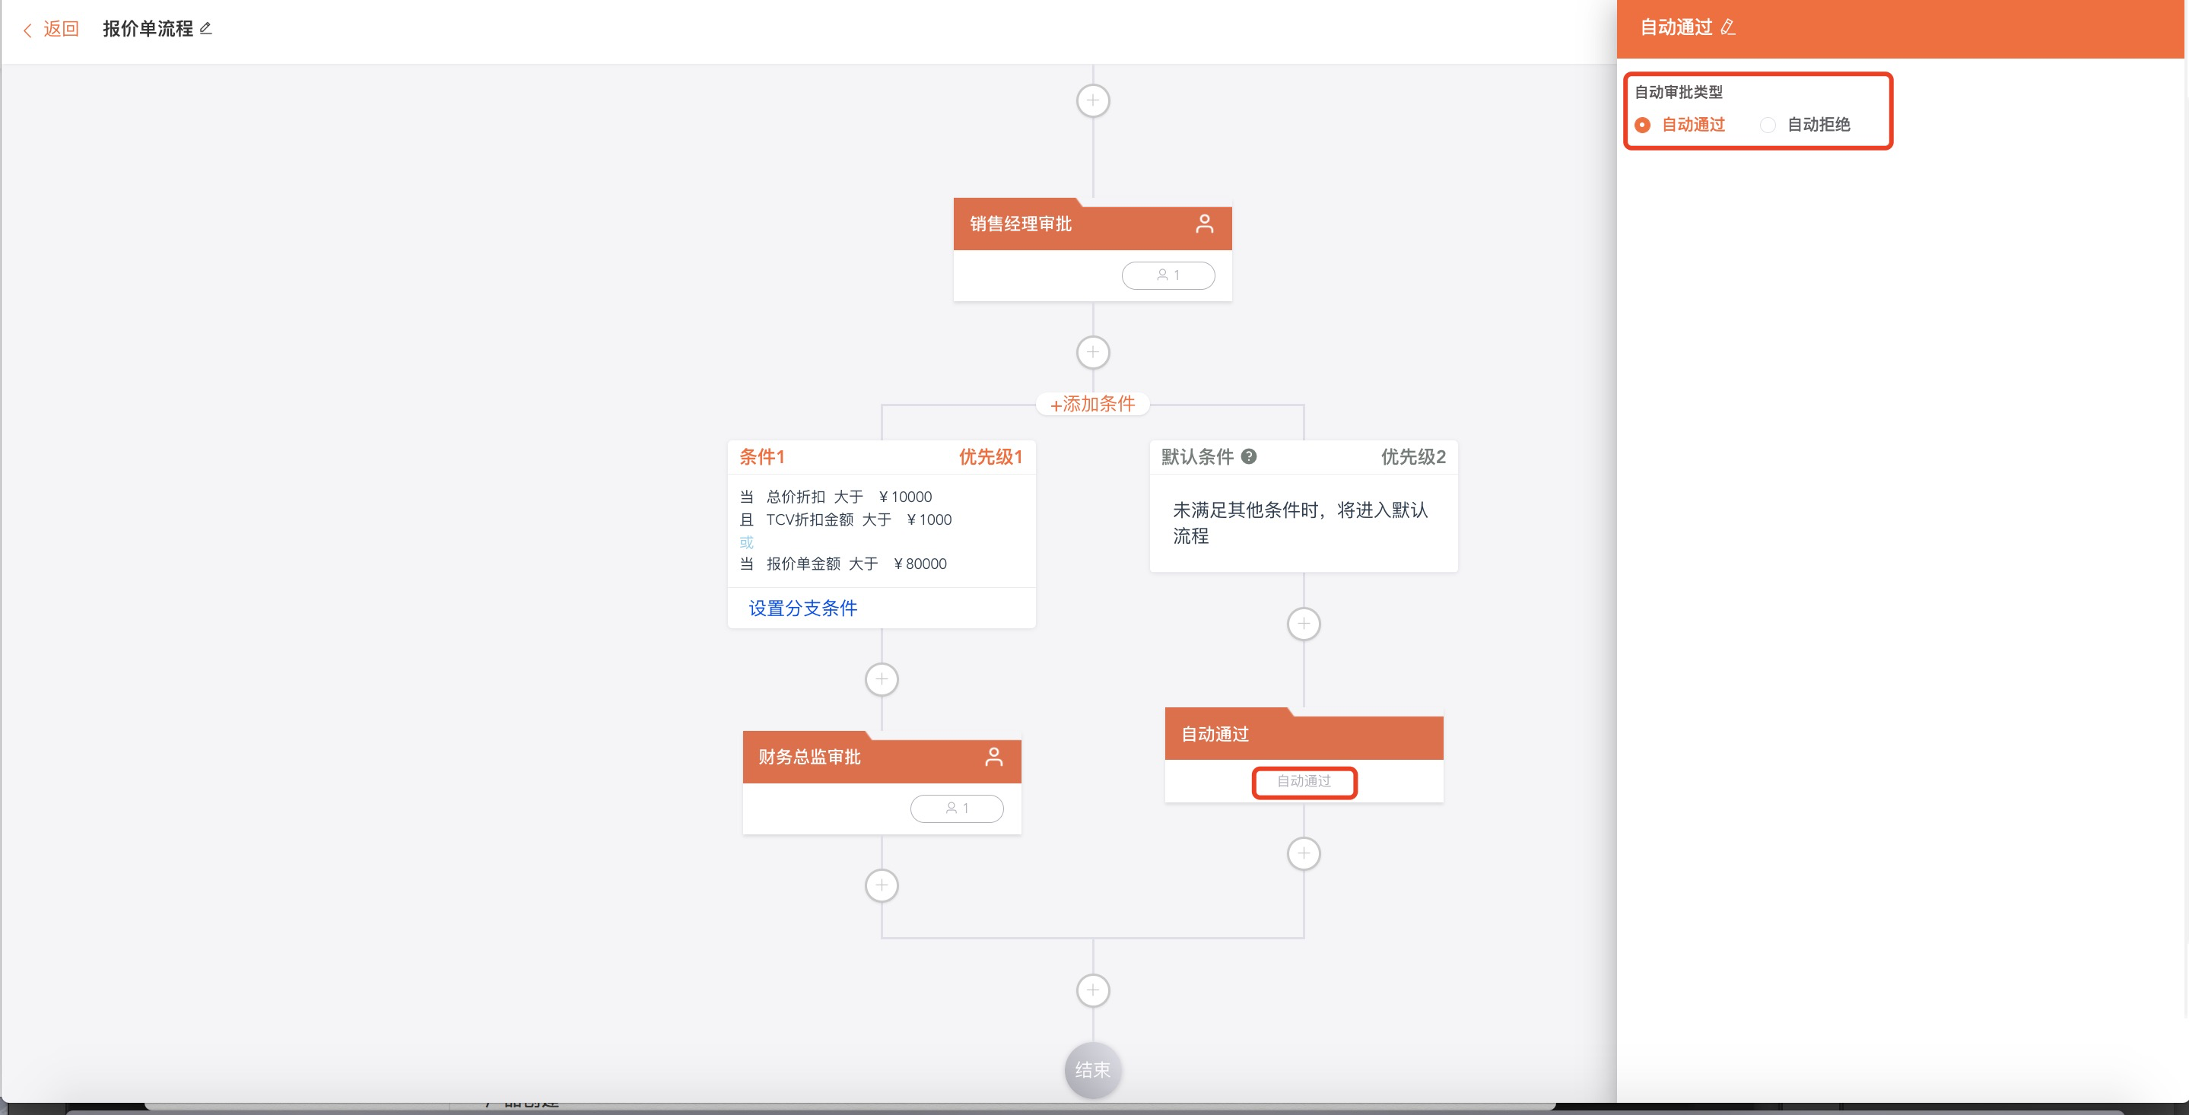Screen dimensions: 2189x1115
Task: Open approver count pill under 财务总监审批
Action: click(x=957, y=808)
